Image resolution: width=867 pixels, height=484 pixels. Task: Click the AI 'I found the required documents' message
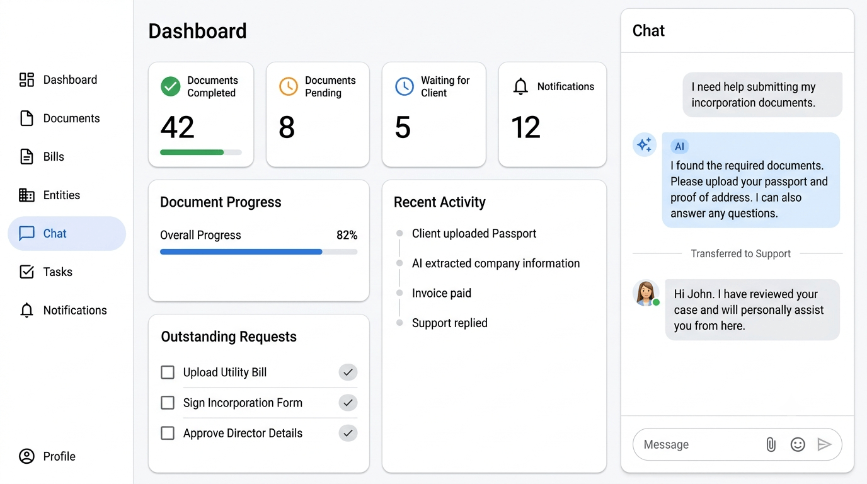click(x=751, y=180)
